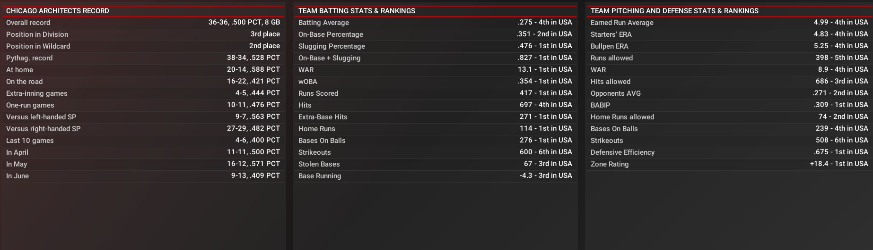Viewport: 873px width, 250px height.
Task: Select the Stolen Bases row label
Action: click(319, 164)
